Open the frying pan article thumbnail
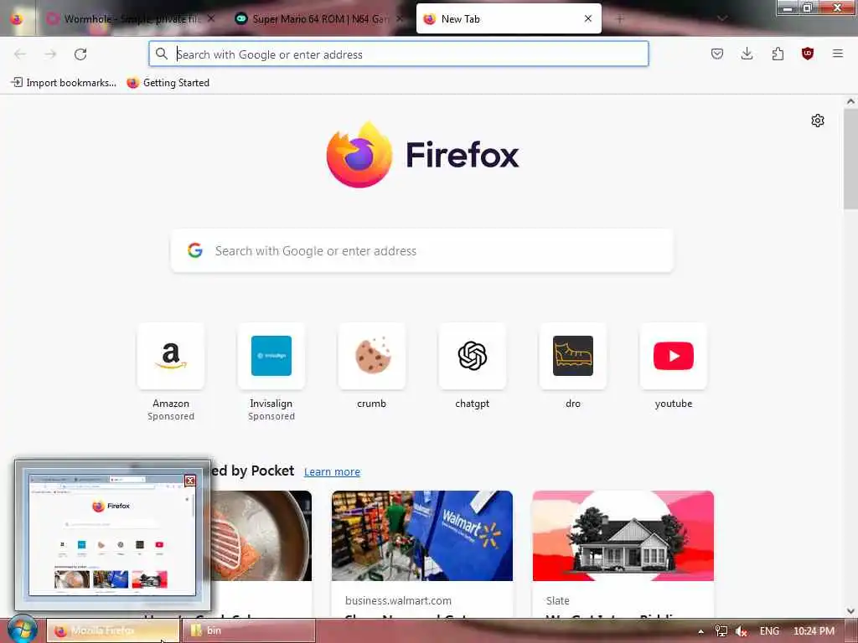This screenshot has width=858, height=643. click(x=261, y=536)
